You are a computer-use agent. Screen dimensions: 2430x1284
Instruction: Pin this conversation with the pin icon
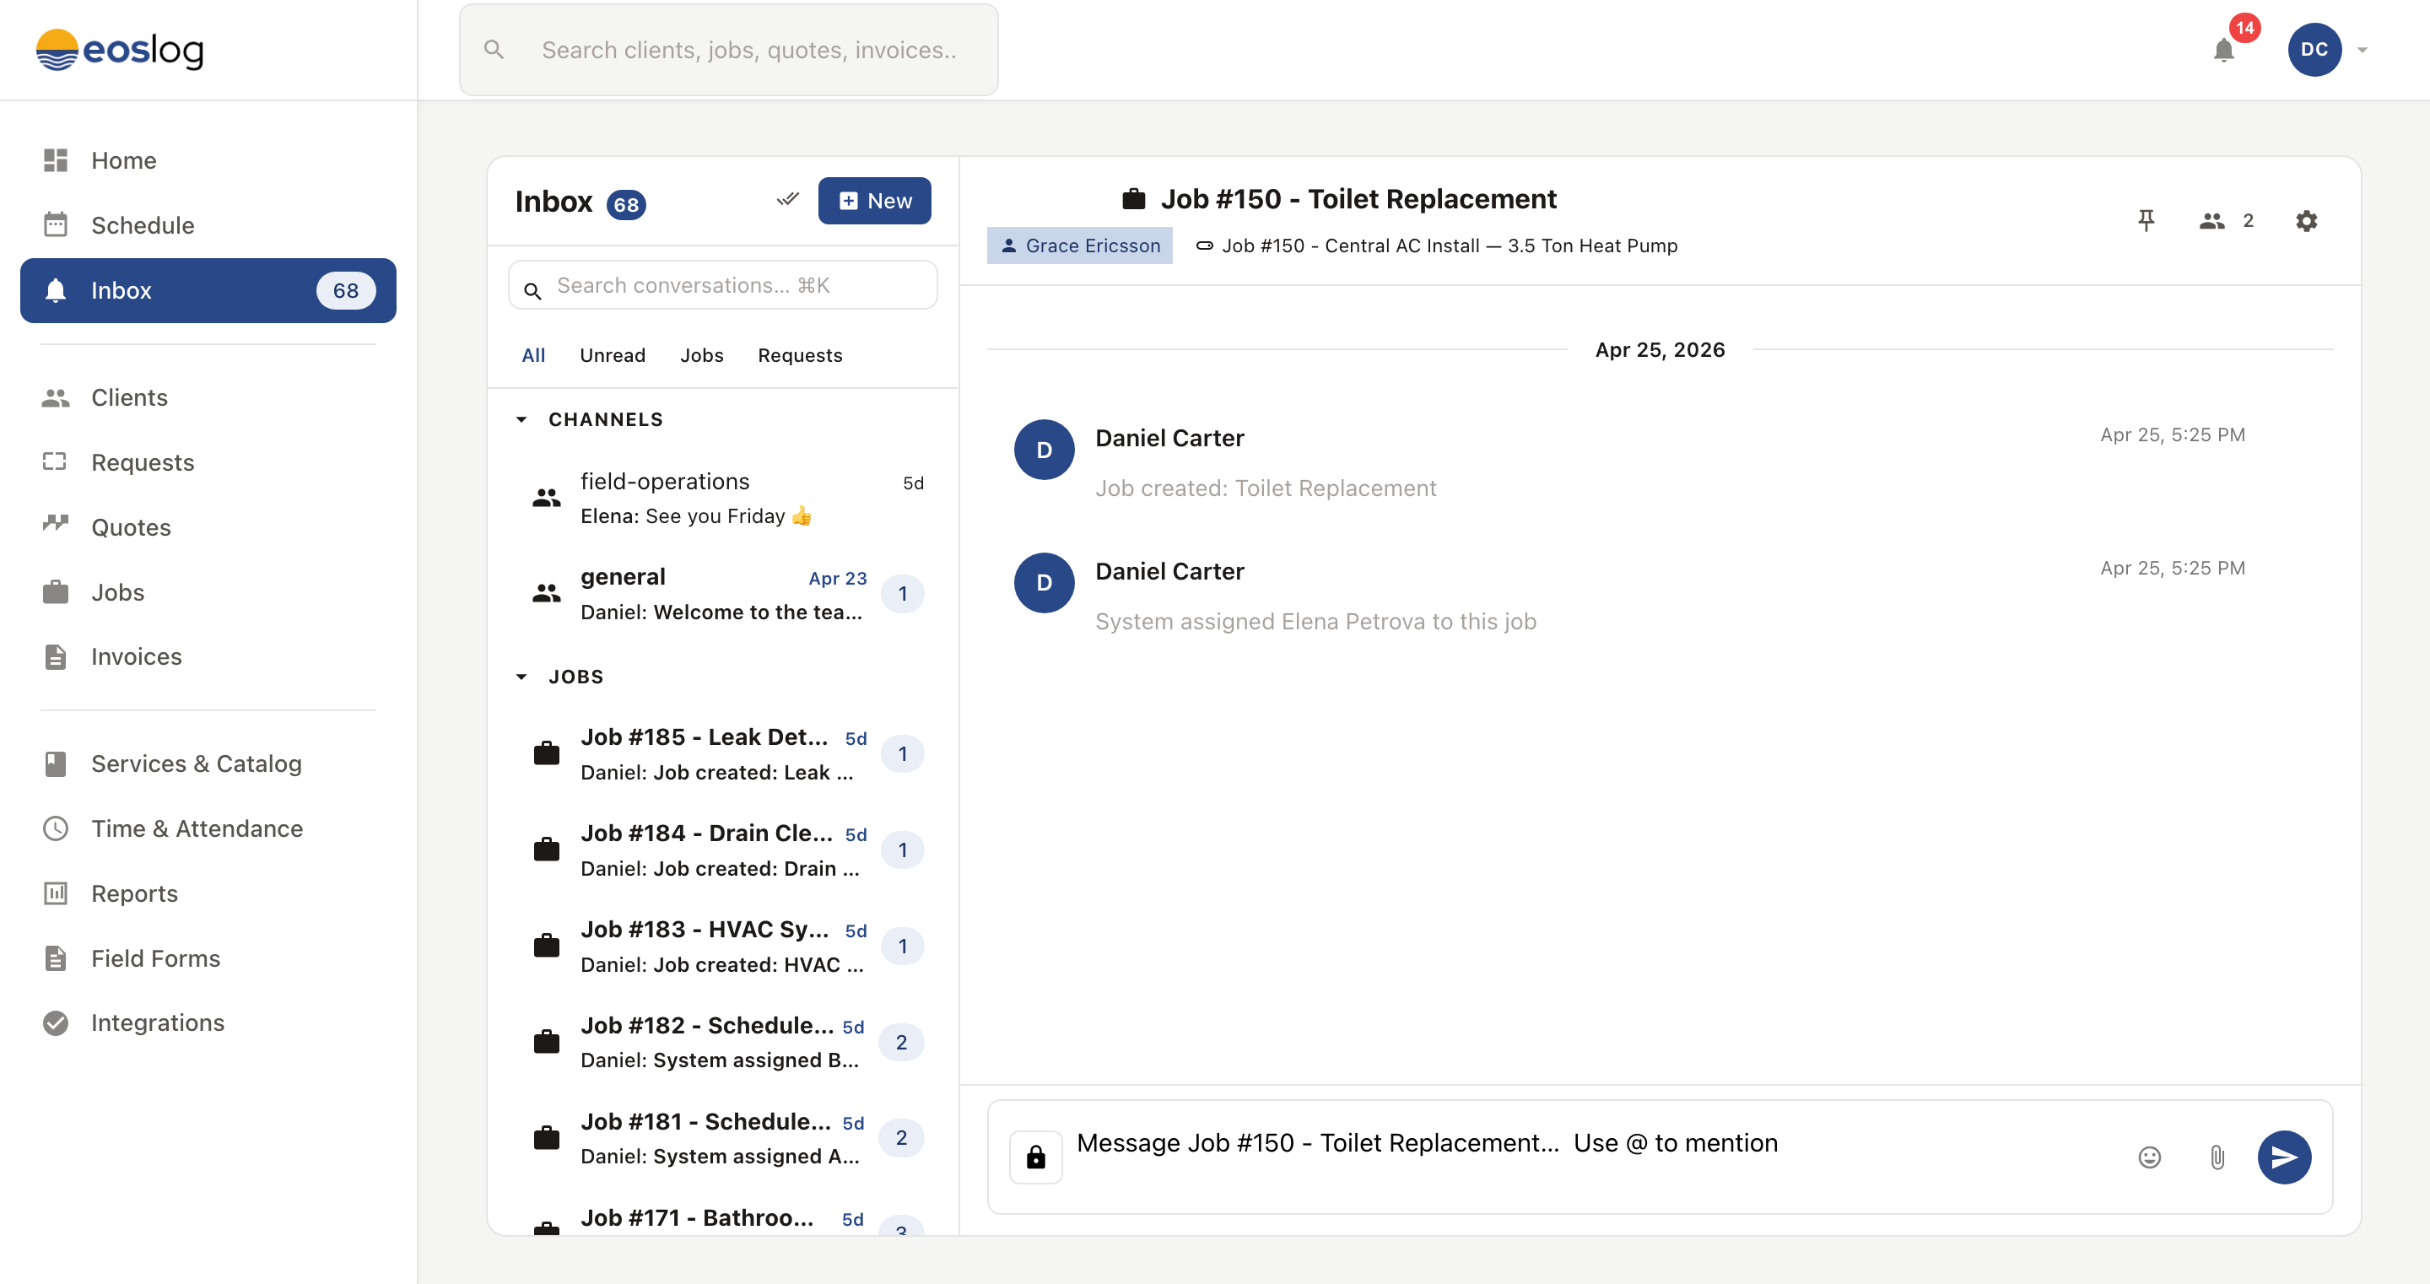coord(2146,221)
